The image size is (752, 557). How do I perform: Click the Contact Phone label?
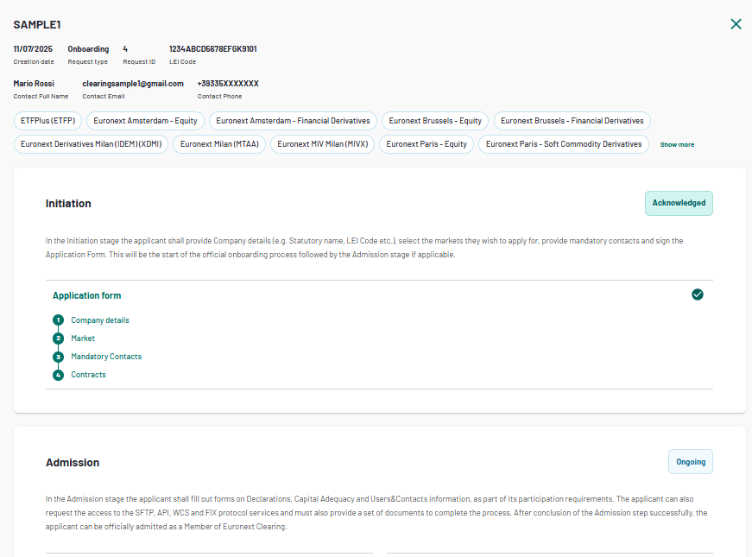tap(219, 97)
